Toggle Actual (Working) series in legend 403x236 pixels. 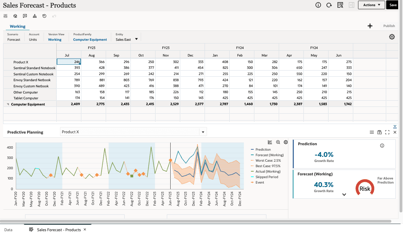point(268,172)
